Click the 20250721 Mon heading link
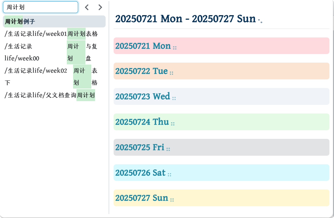The width and height of the screenshot is (334, 218). 143,46
